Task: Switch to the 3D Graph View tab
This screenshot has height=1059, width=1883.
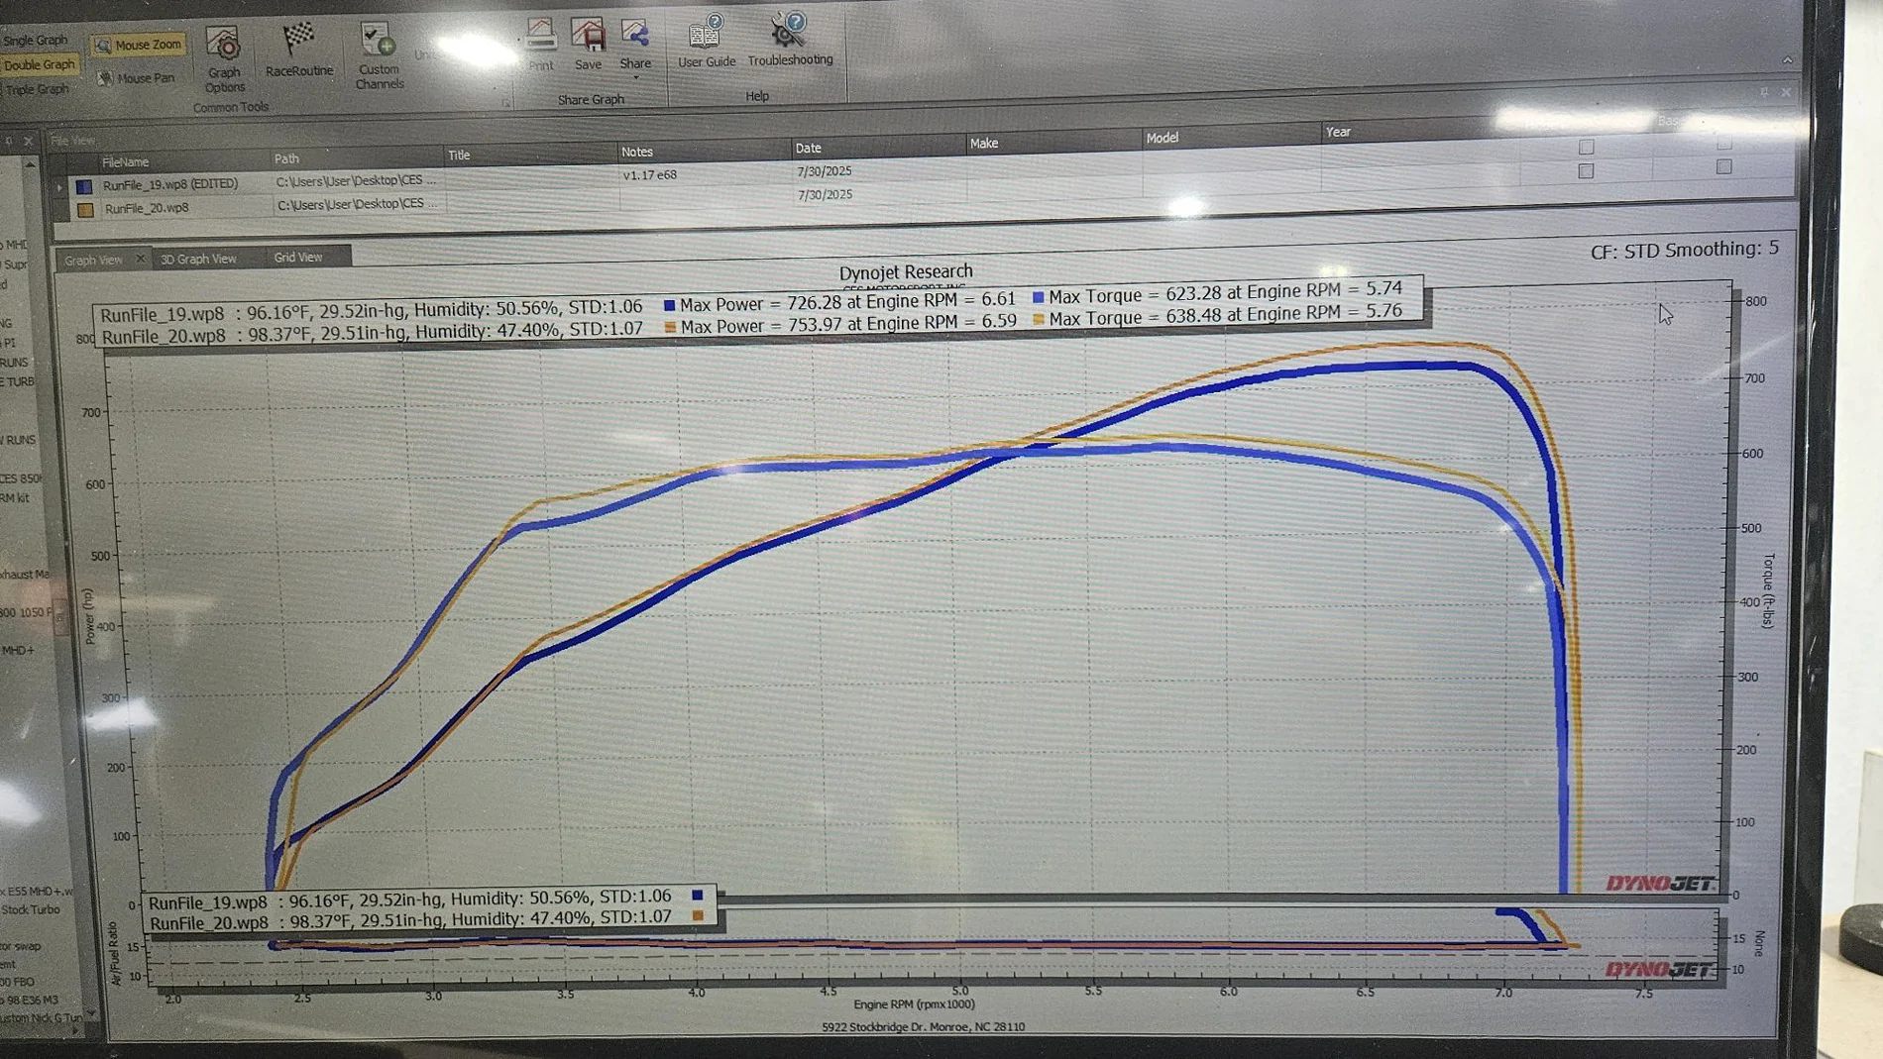Action: coord(198,259)
